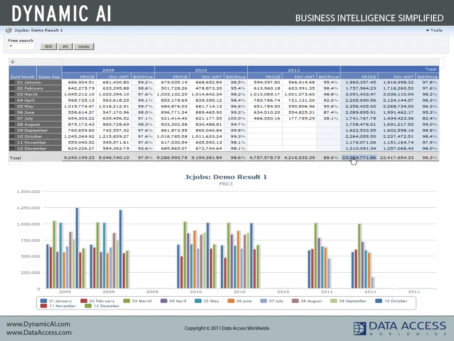Collapse the 01 January row
This screenshot has height=341, width=454.
[x=12, y=82]
